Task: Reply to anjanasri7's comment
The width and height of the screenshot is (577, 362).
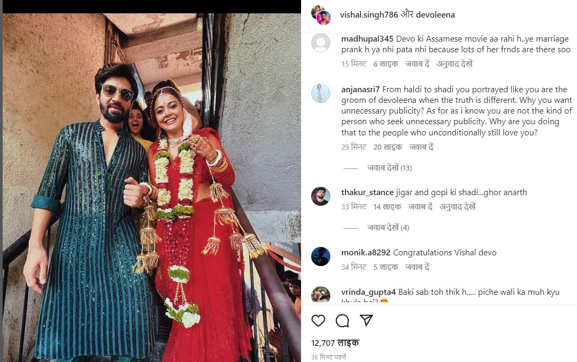Action: click(x=421, y=147)
